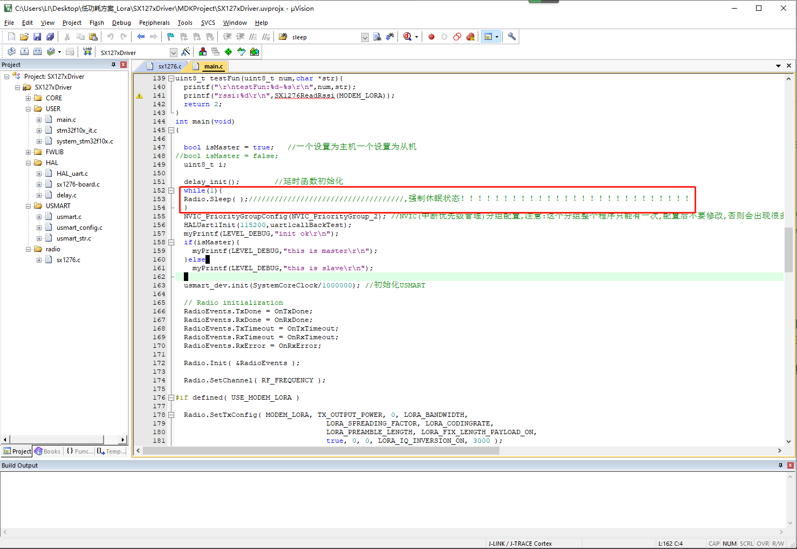The height and width of the screenshot is (549, 797).
Task: Open the Configuration wrench icon
Action: coord(512,37)
